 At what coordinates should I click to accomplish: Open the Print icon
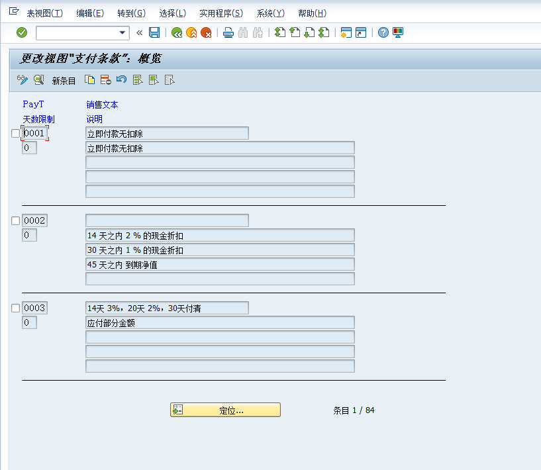tap(228, 32)
